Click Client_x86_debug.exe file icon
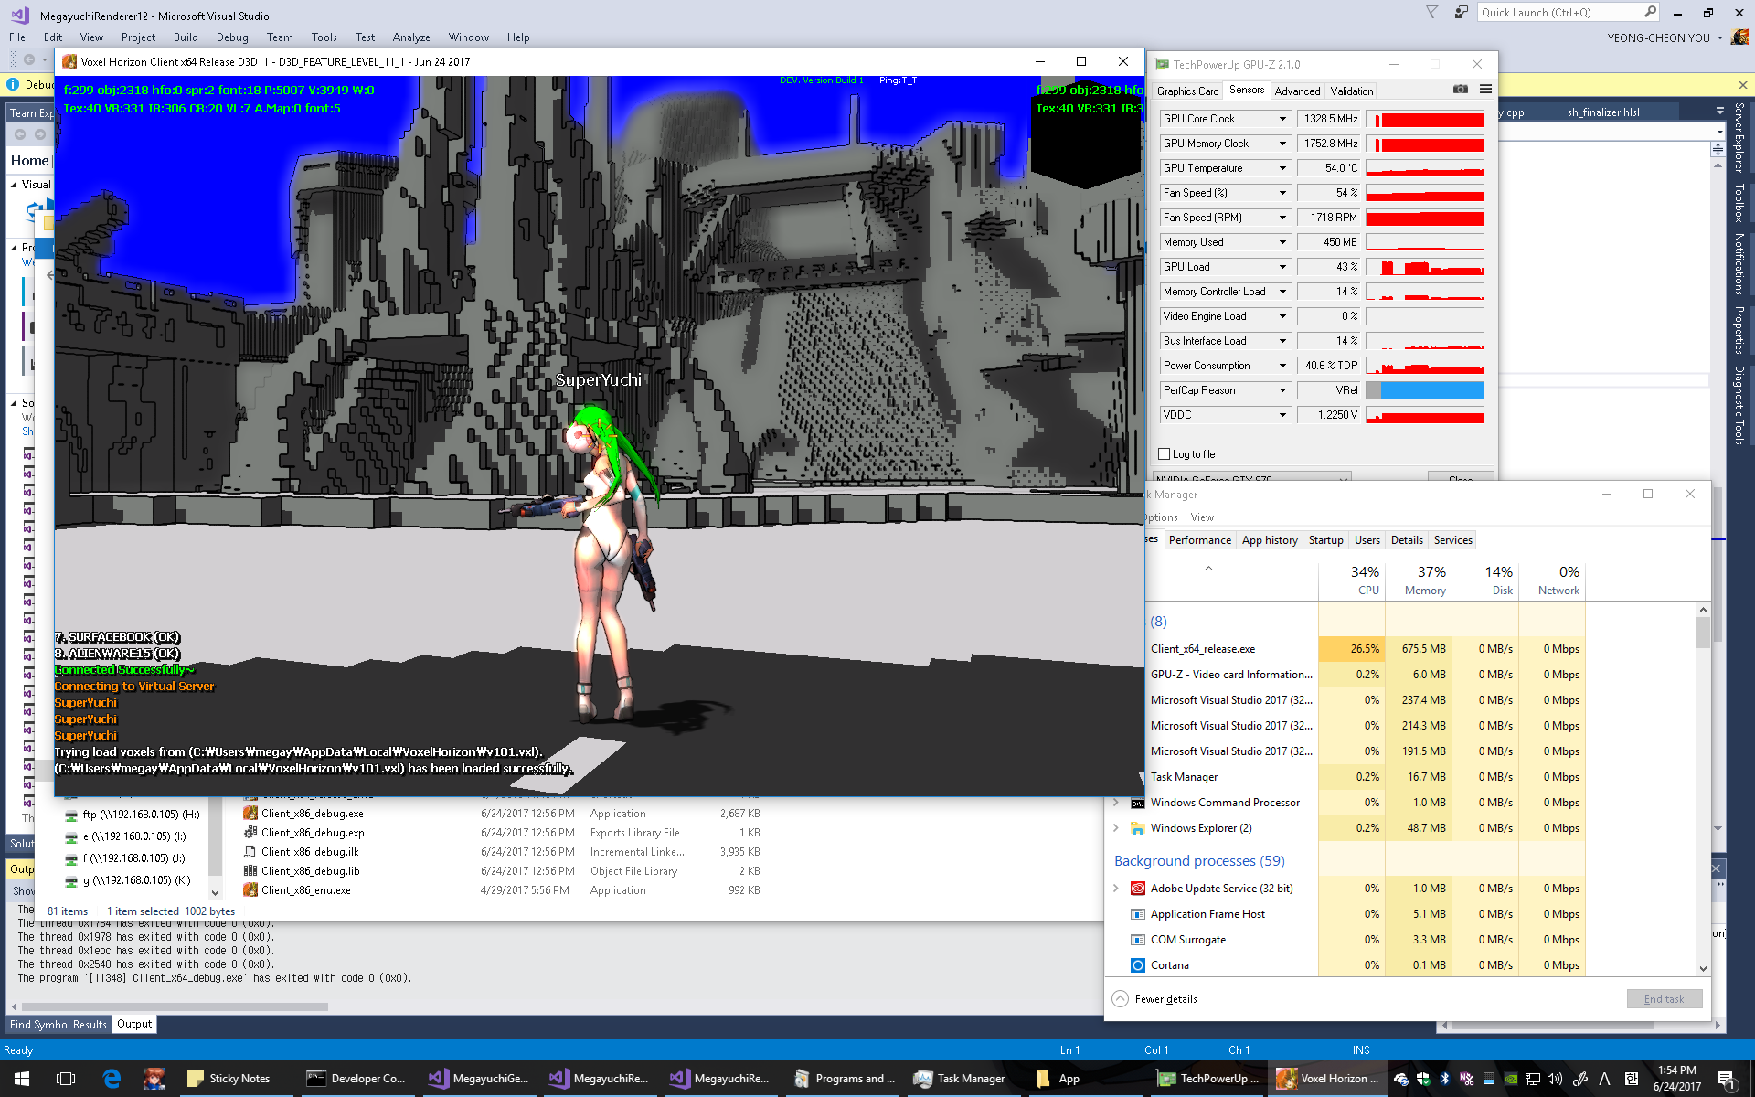This screenshot has width=1755, height=1097. tap(250, 813)
